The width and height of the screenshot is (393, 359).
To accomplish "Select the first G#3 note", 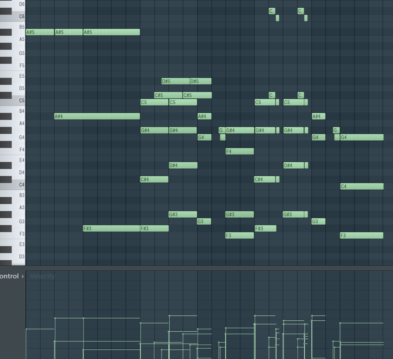I will tap(183, 215).
